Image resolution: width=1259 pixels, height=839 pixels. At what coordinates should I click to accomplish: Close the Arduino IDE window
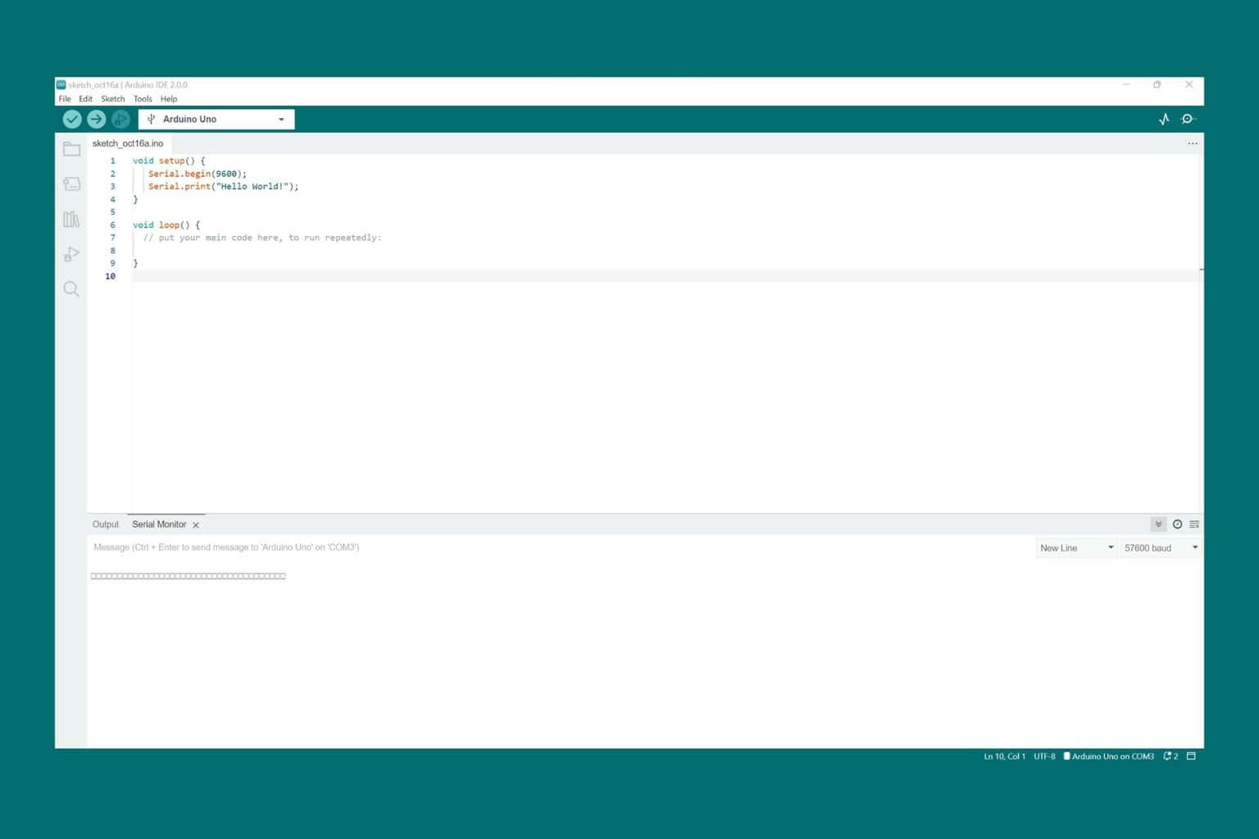tap(1189, 84)
